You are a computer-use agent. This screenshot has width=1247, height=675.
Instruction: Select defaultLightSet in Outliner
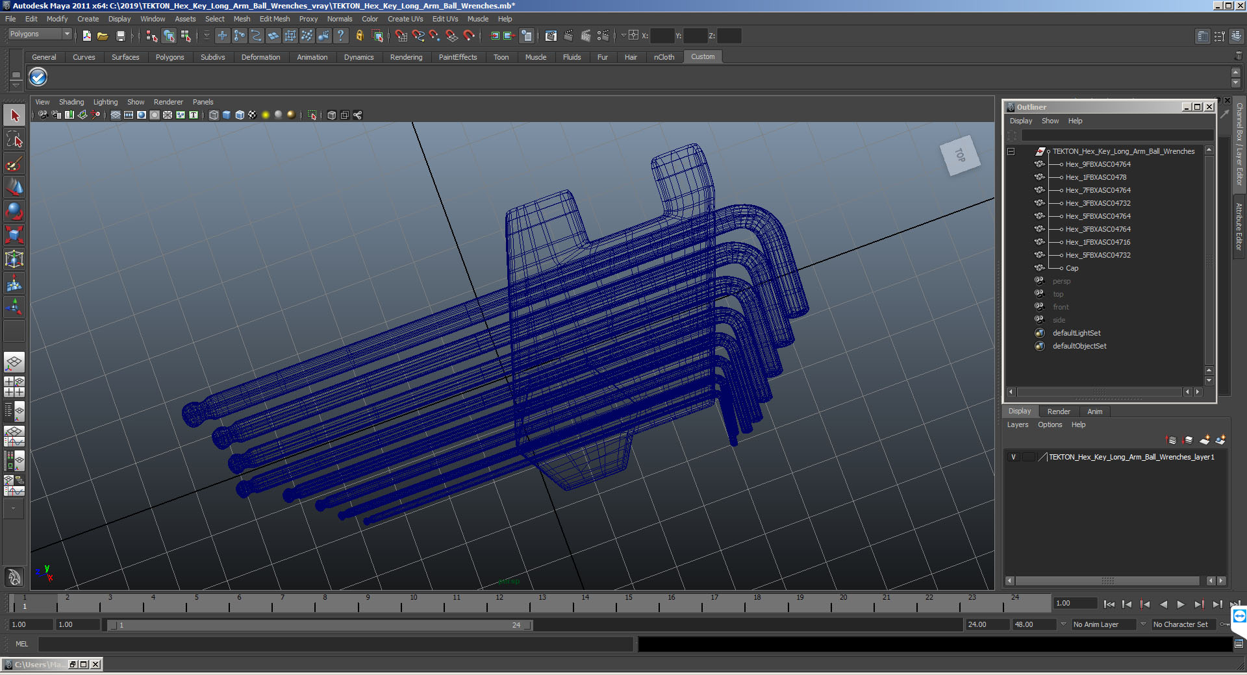tap(1076, 333)
